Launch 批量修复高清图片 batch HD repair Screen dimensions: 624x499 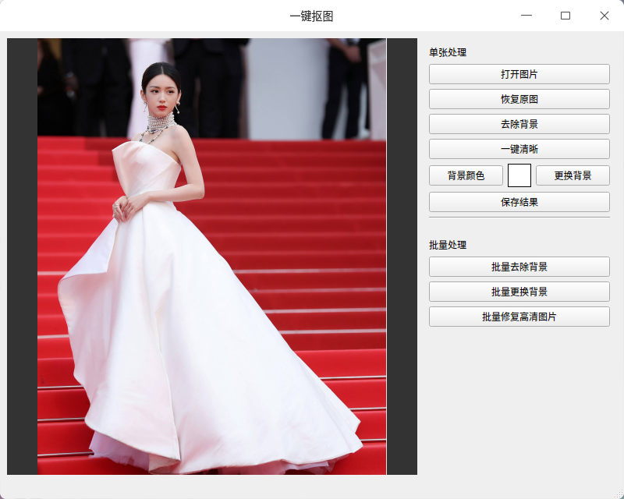click(519, 317)
